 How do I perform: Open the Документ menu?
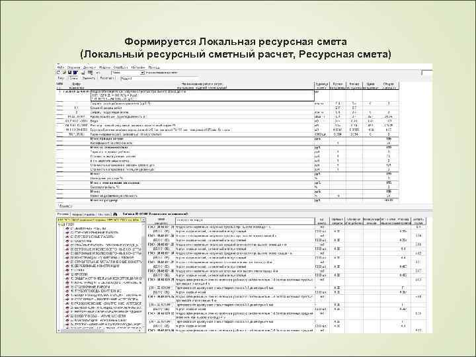tap(89, 67)
